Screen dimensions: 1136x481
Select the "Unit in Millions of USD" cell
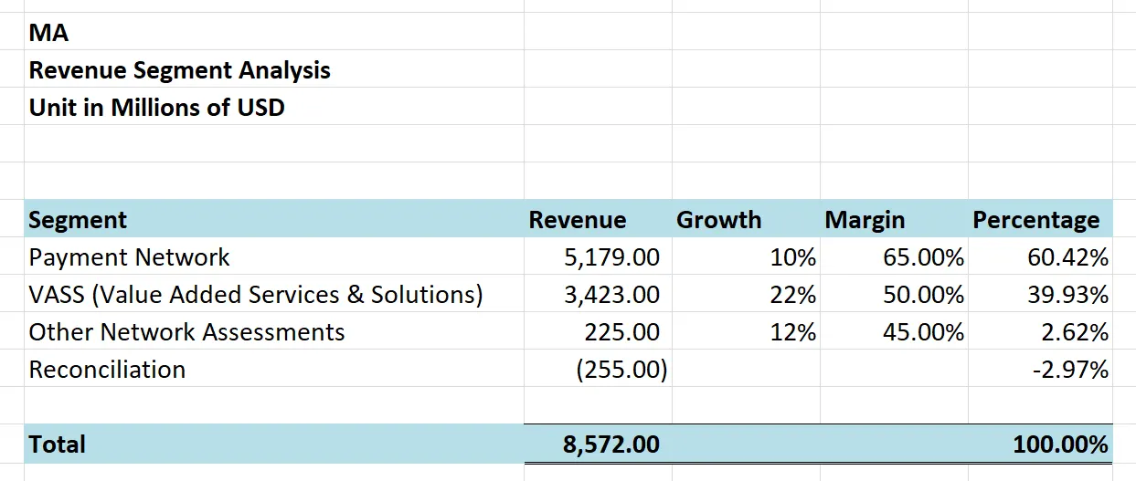[x=156, y=108]
